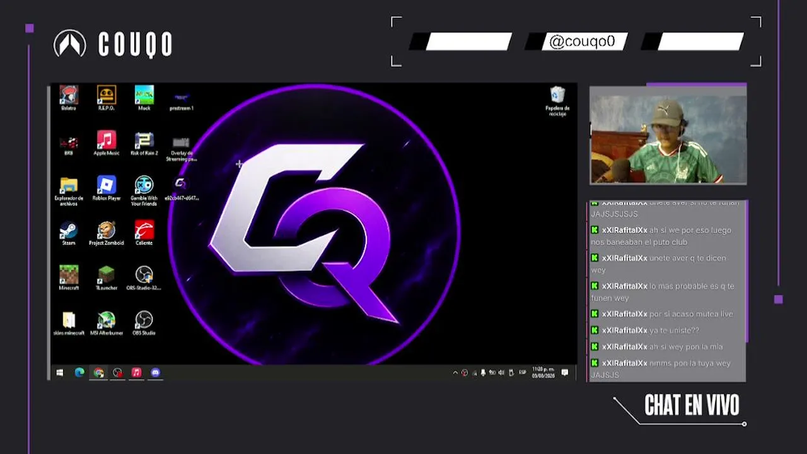807x454 pixels.
Task: Open Microsoft Edge from the taskbar
Action: pos(79,373)
